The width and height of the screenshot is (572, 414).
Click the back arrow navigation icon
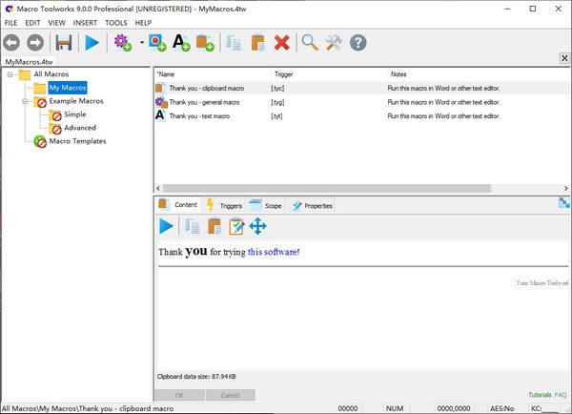pyautogui.click(x=12, y=42)
